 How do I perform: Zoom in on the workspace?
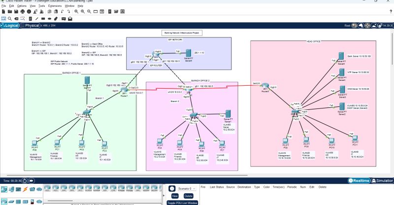coord(76,11)
